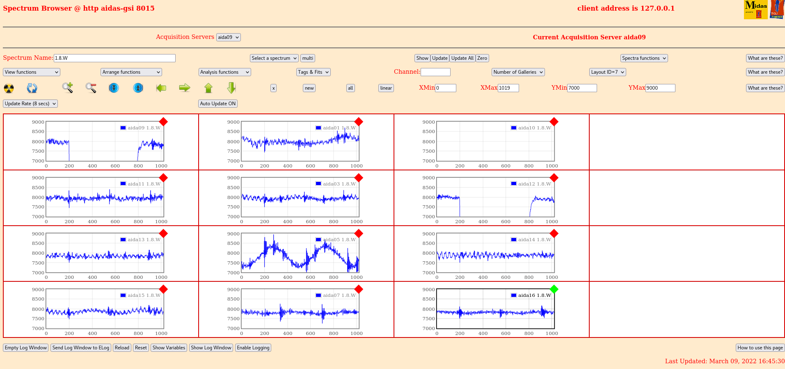Toggle the Auto Update ON button
Screen dimensions: 785x369
click(x=217, y=104)
